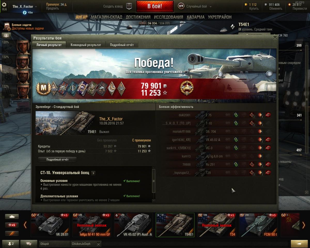Open the contacts list button showing 2

pos(11,244)
